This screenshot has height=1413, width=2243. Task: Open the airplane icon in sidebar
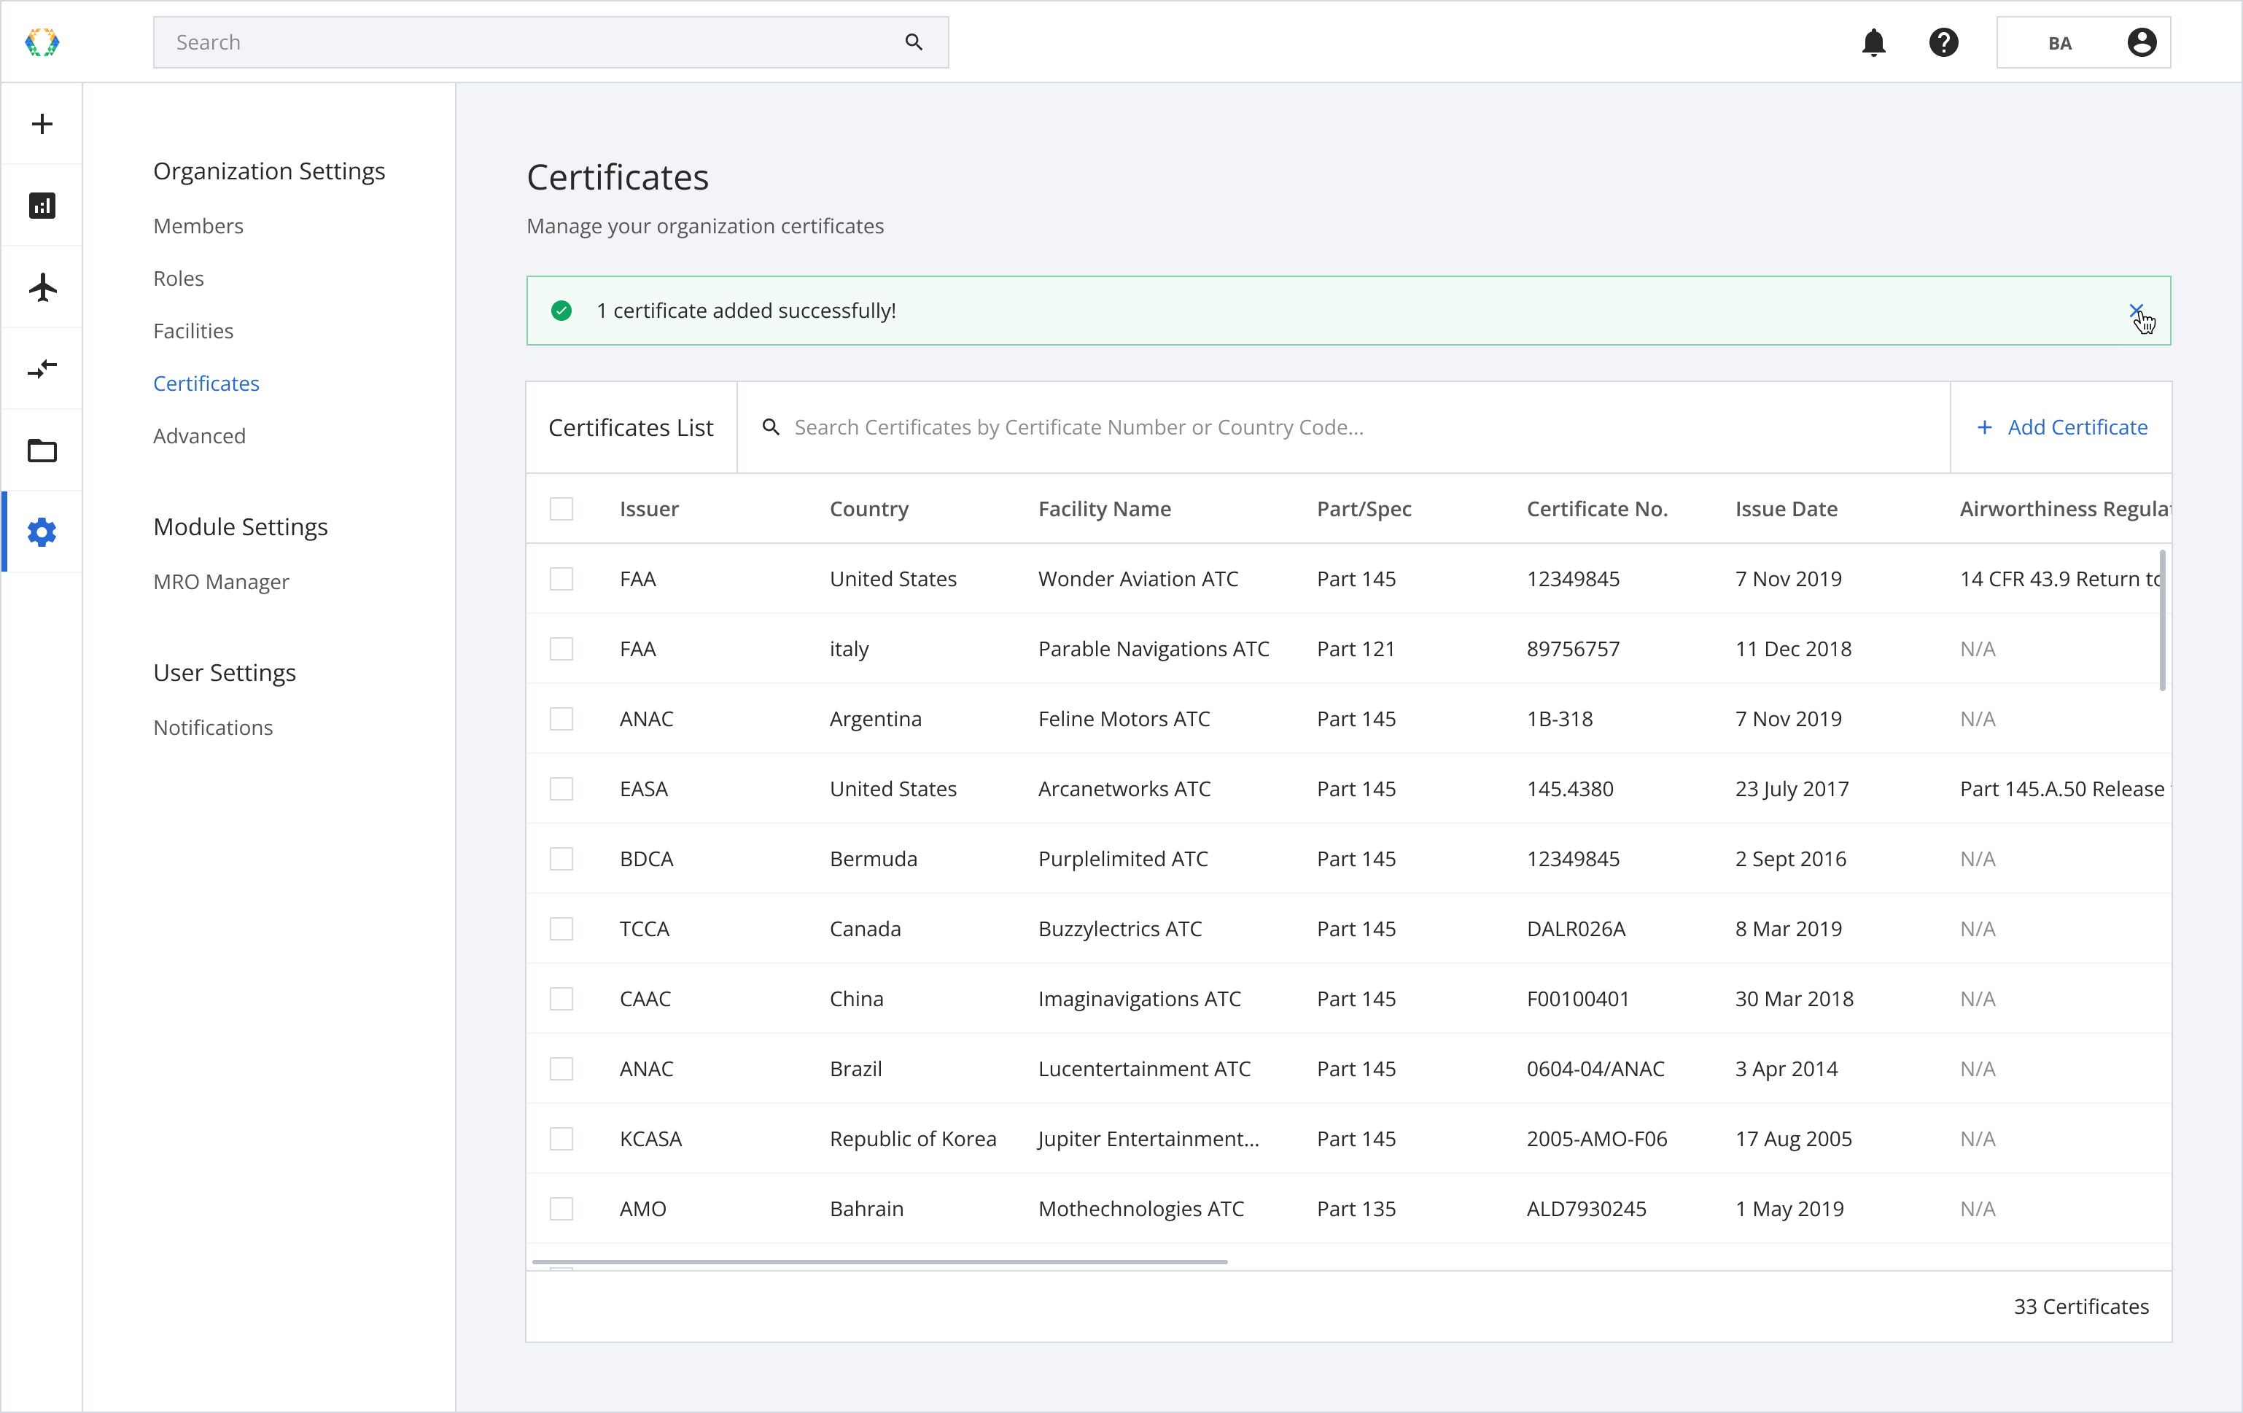click(x=42, y=287)
